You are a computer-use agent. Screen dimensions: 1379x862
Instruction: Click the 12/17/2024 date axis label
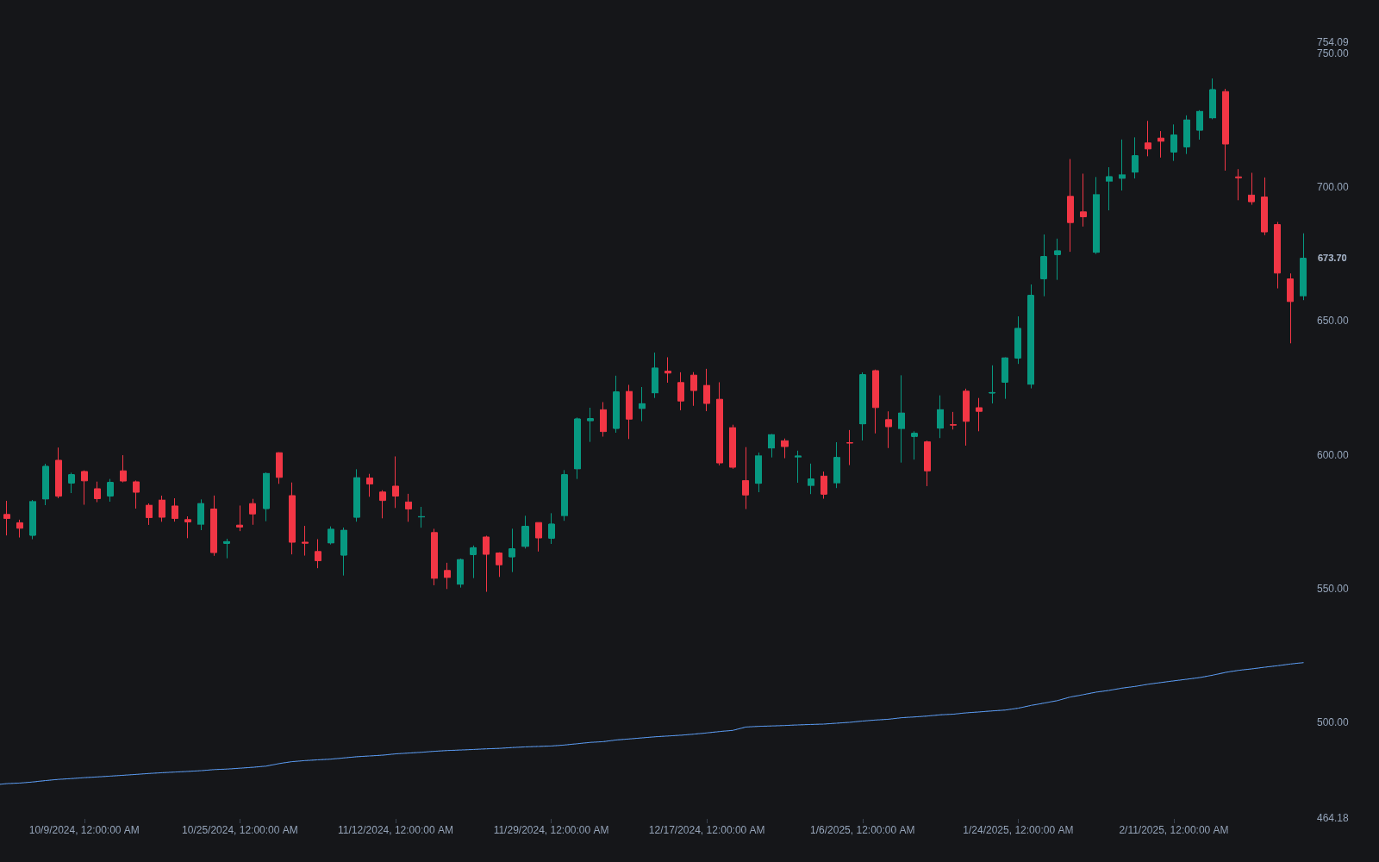707,830
